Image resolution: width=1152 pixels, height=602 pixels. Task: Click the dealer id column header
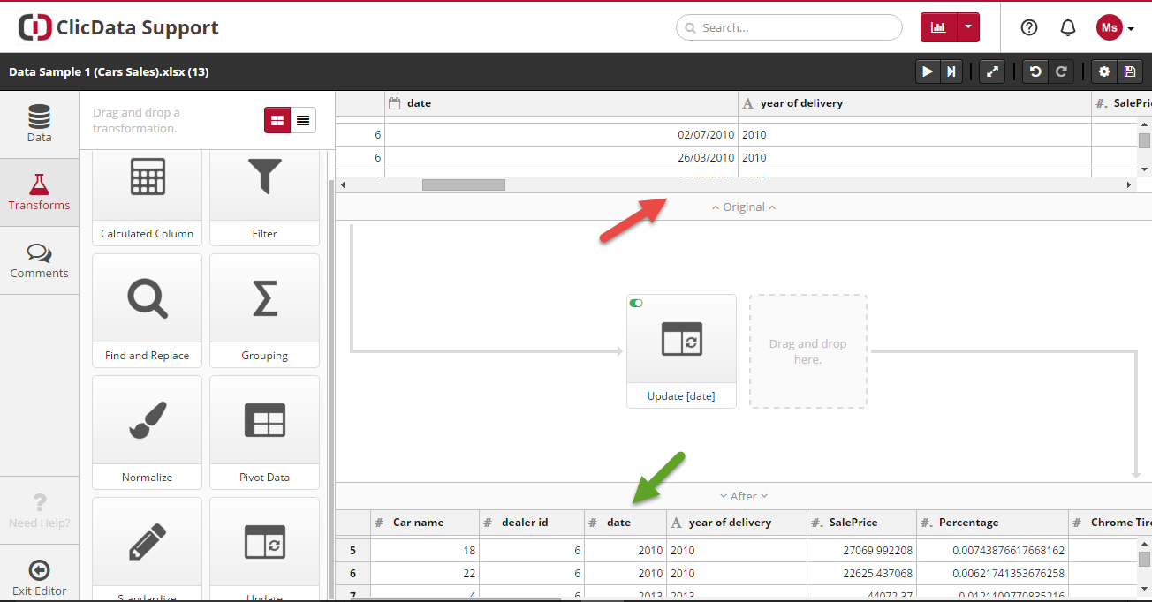point(531,523)
